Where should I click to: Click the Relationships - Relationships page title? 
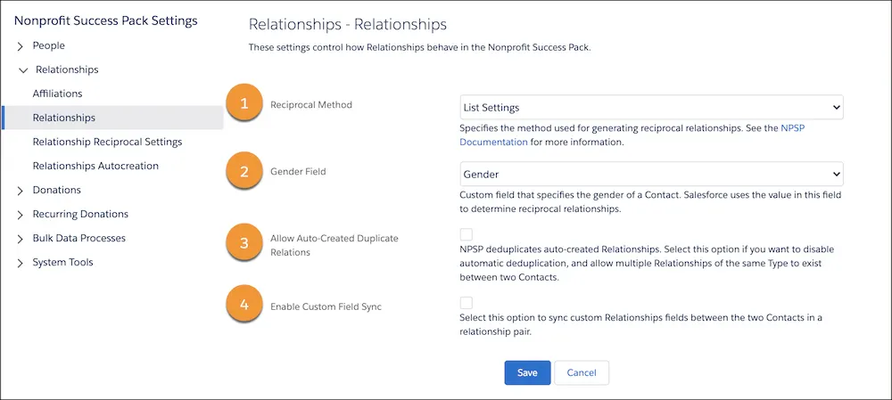[348, 24]
